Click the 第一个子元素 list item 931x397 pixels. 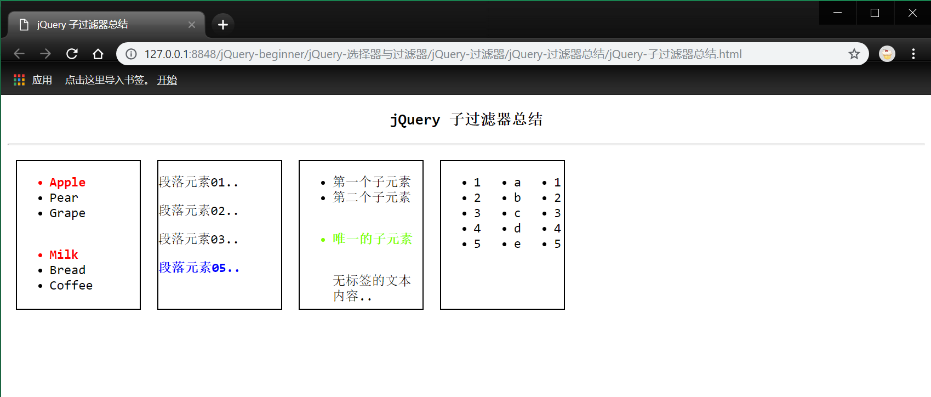tap(372, 182)
